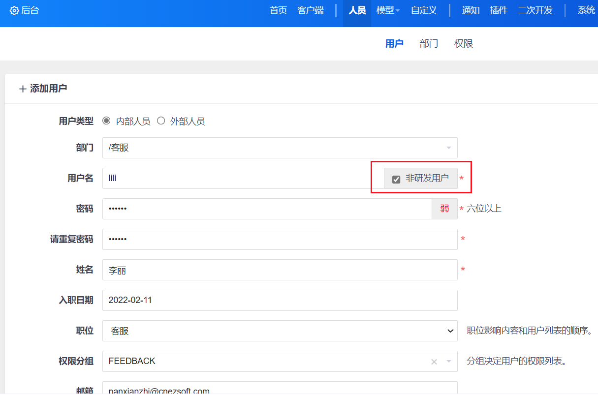This screenshot has width=598, height=395.
Task: Clear the FEEDBACK selection with the x icon
Action: tap(434, 362)
